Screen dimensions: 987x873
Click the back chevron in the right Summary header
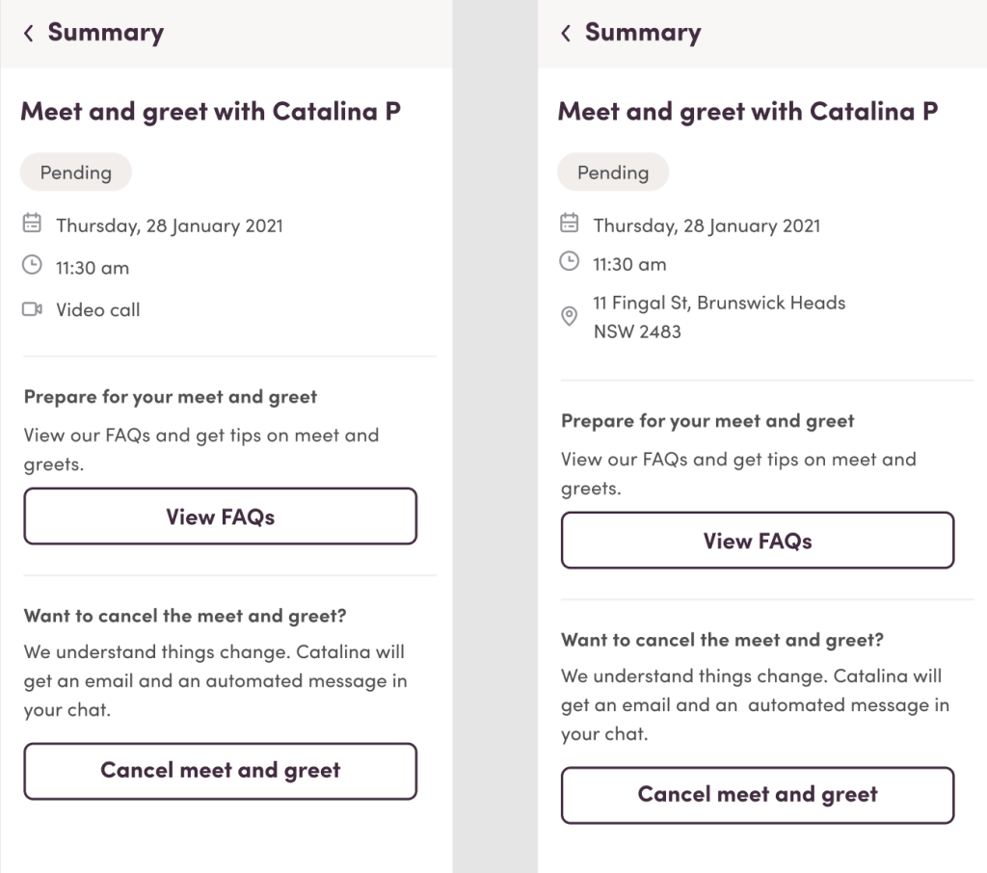566,33
